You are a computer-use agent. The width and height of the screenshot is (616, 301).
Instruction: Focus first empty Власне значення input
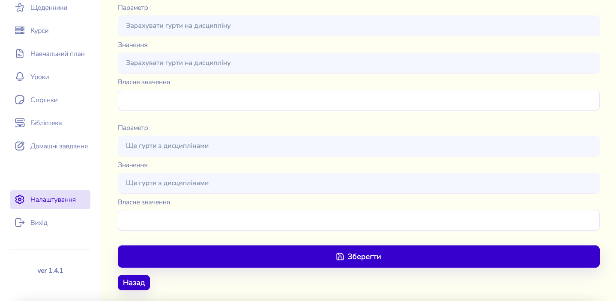click(x=359, y=100)
